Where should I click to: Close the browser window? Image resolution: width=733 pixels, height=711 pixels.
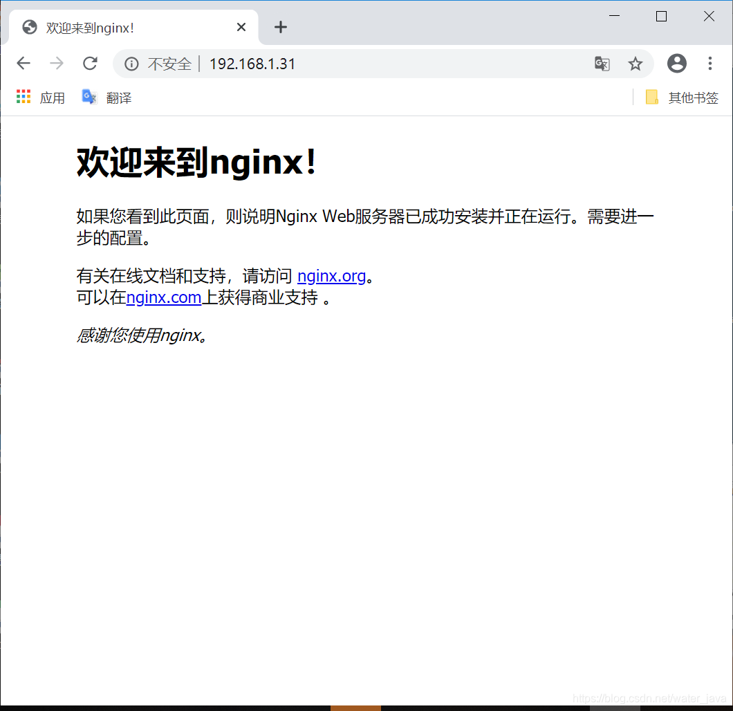tap(709, 16)
